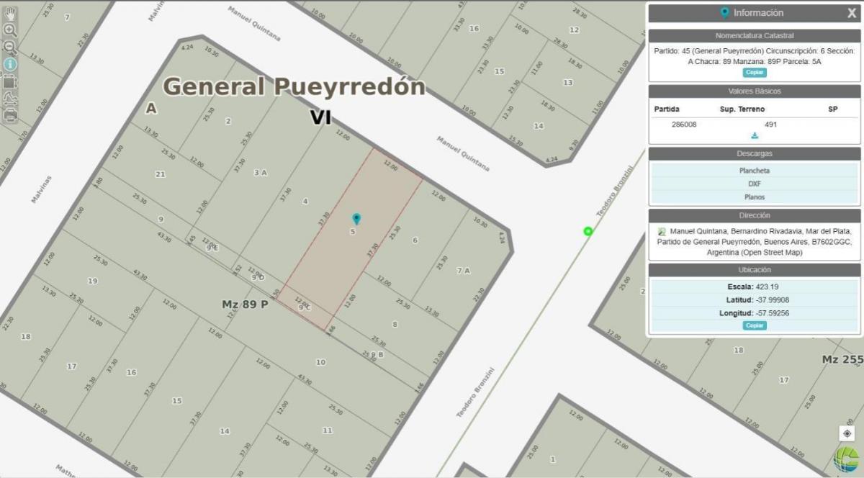Select the distance measurement tool

point(10,98)
